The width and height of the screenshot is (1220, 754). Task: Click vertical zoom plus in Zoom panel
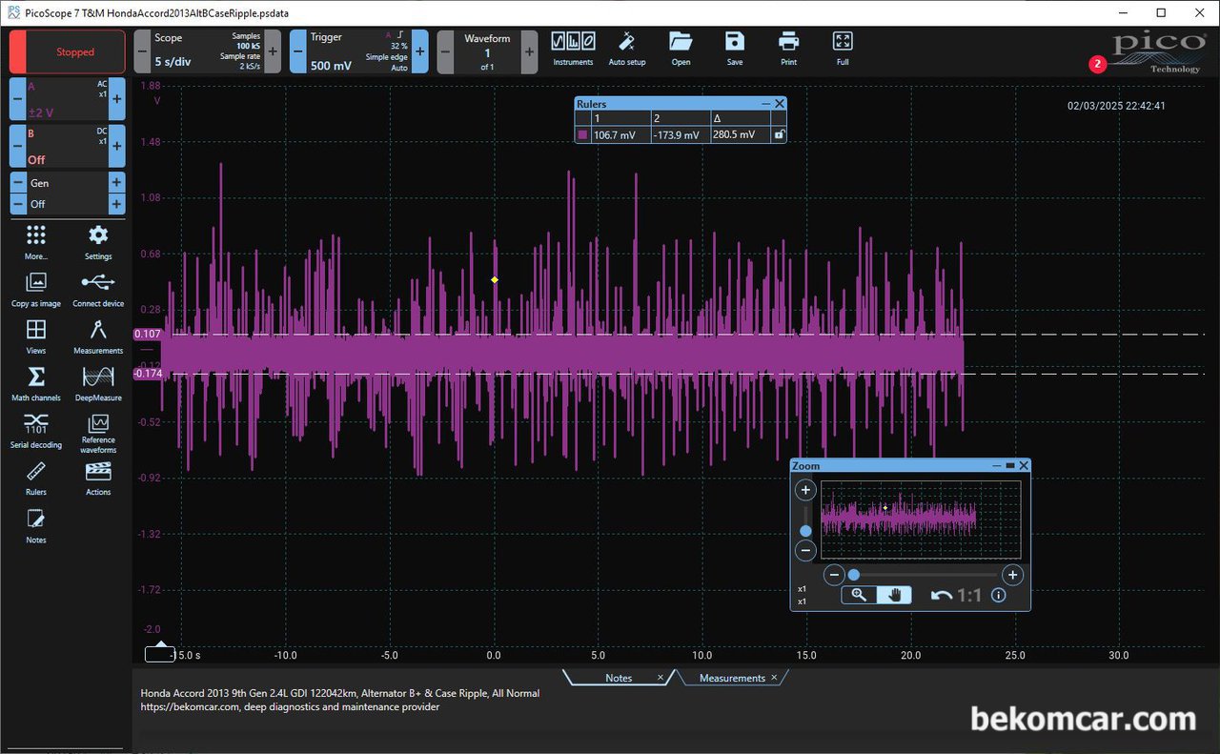(805, 490)
